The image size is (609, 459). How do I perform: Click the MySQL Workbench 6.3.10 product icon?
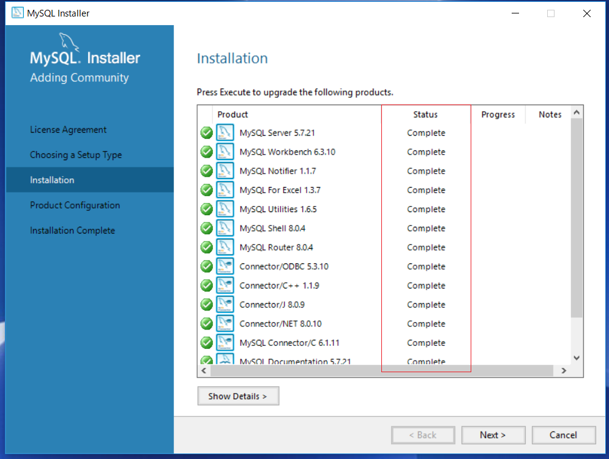pyautogui.click(x=225, y=152)
